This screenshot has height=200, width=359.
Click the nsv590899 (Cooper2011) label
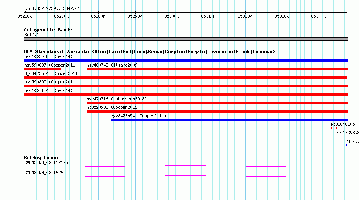[51, 82]
